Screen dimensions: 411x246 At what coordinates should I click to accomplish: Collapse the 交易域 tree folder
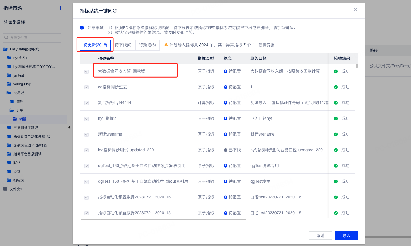click(9, 93)
